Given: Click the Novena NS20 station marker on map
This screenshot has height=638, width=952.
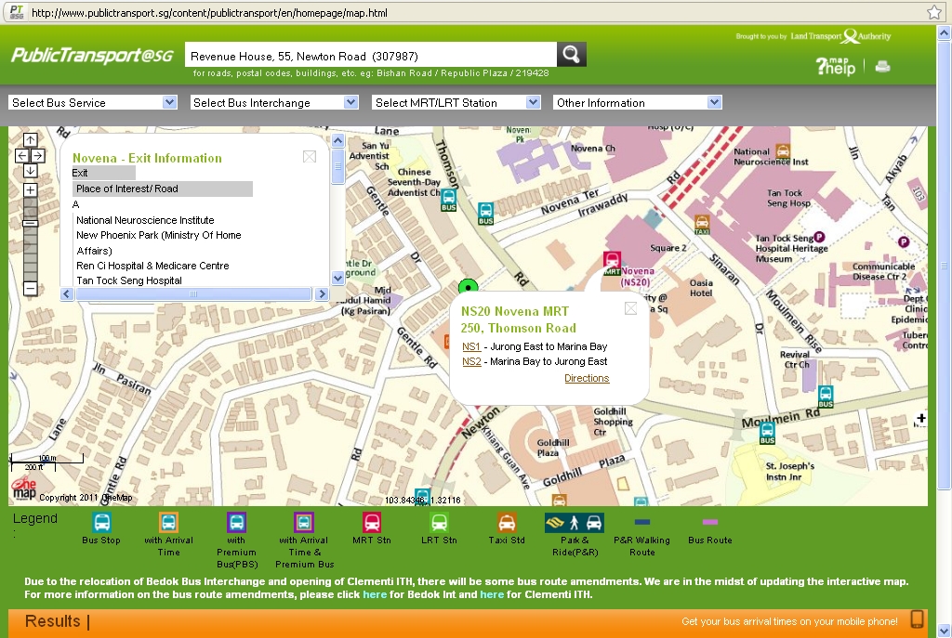Looking at the screenshot, I should 611,261.
